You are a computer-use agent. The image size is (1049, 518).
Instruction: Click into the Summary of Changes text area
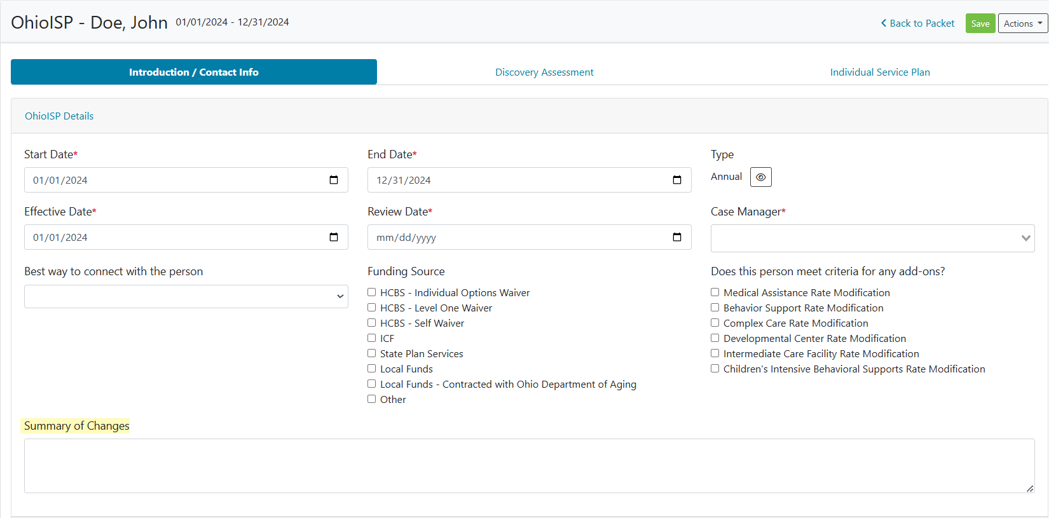point(529,465)
